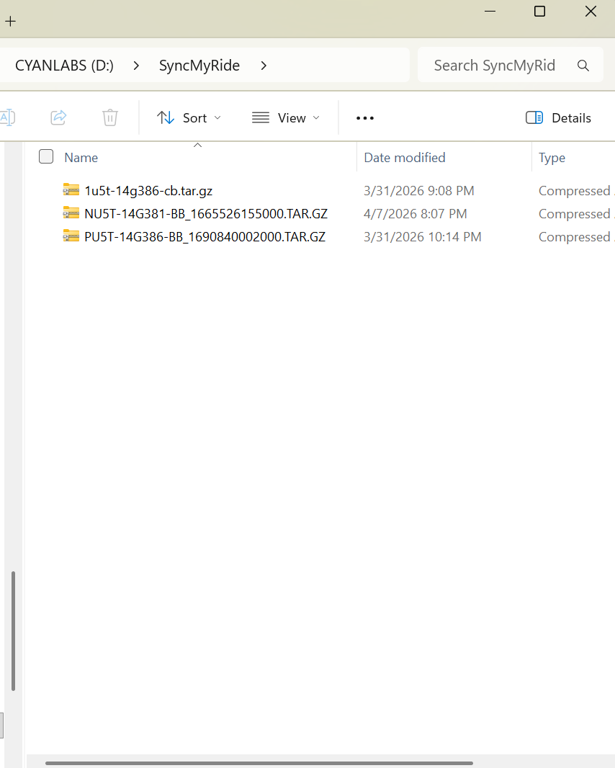
Task: Click the NU5T-14G381-BB archive file icon
Action: coord(71,213)
